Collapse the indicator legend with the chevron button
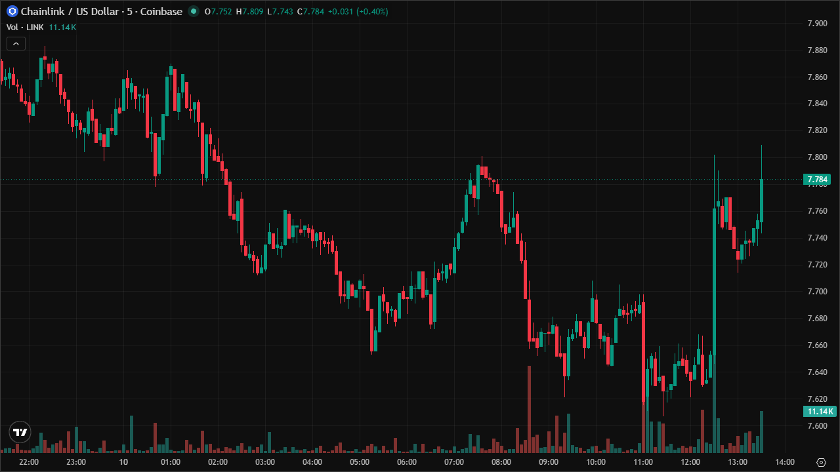This screenshot has width=840, height=472. click(16, 44)
